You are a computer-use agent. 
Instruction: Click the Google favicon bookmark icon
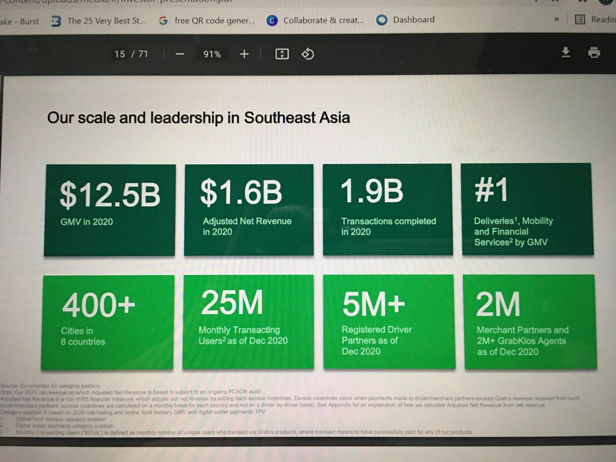[x=163, y=21]
